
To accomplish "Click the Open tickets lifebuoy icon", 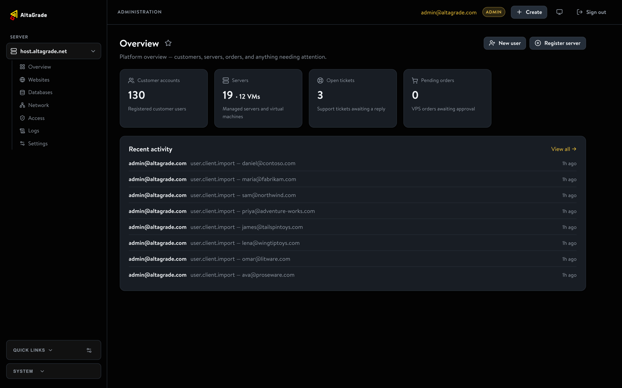I will [320, 80].
